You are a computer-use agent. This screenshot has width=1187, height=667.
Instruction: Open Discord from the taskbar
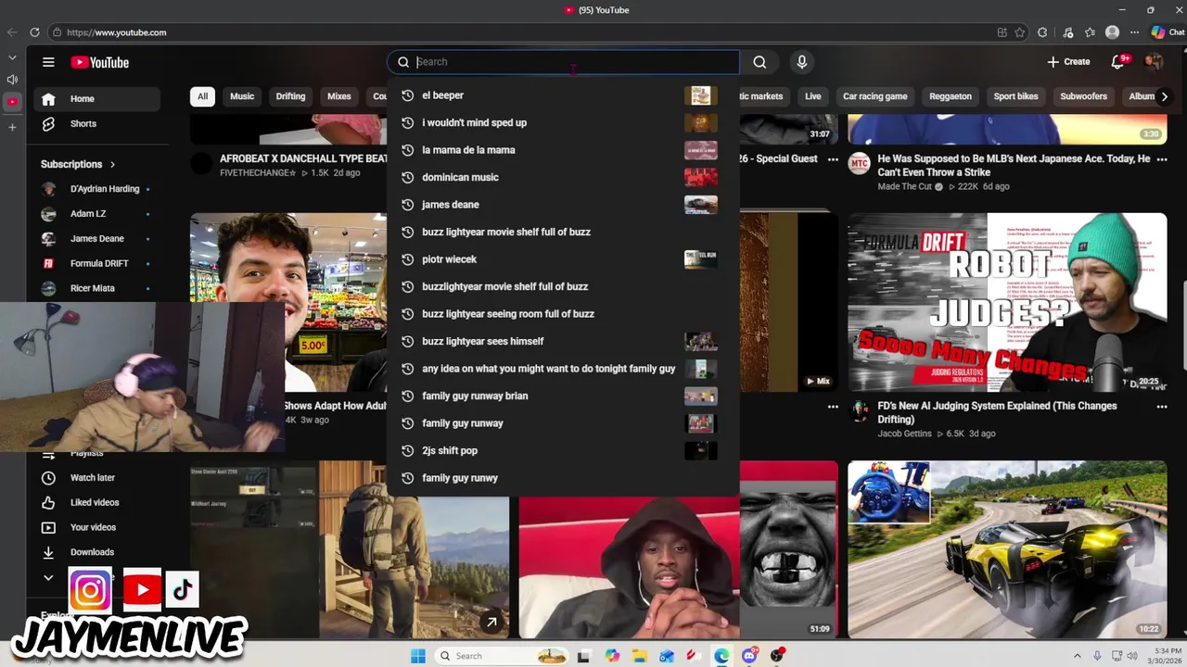[749, 656]
